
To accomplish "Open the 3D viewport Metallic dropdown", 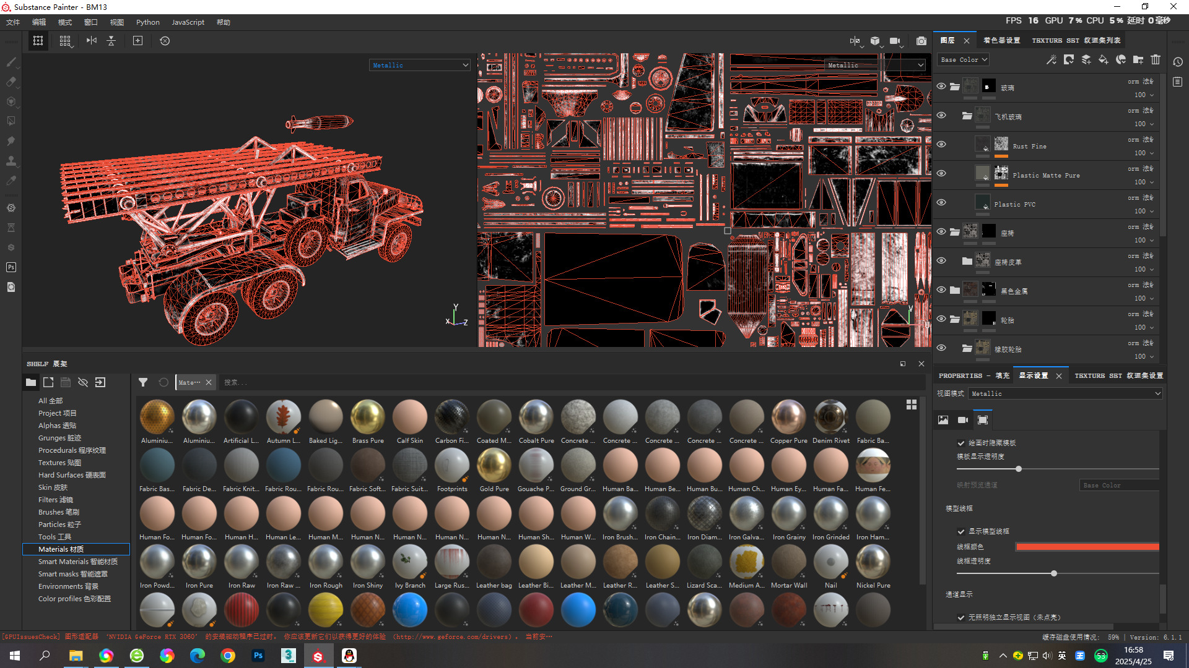I will point(420,65).
